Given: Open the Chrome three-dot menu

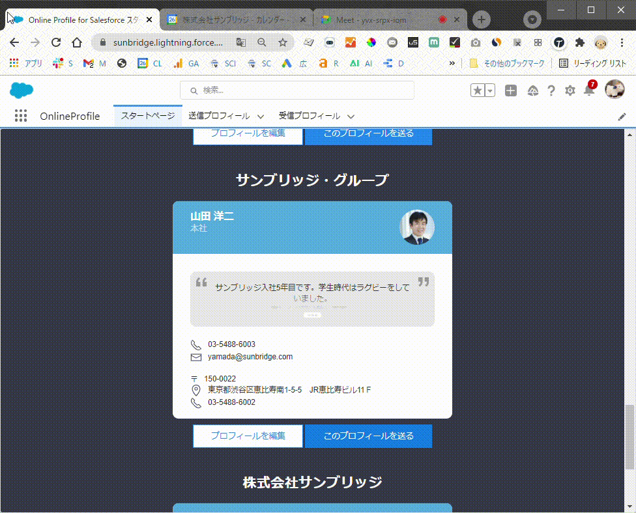Looking at the screenshot, I should 622,42.
